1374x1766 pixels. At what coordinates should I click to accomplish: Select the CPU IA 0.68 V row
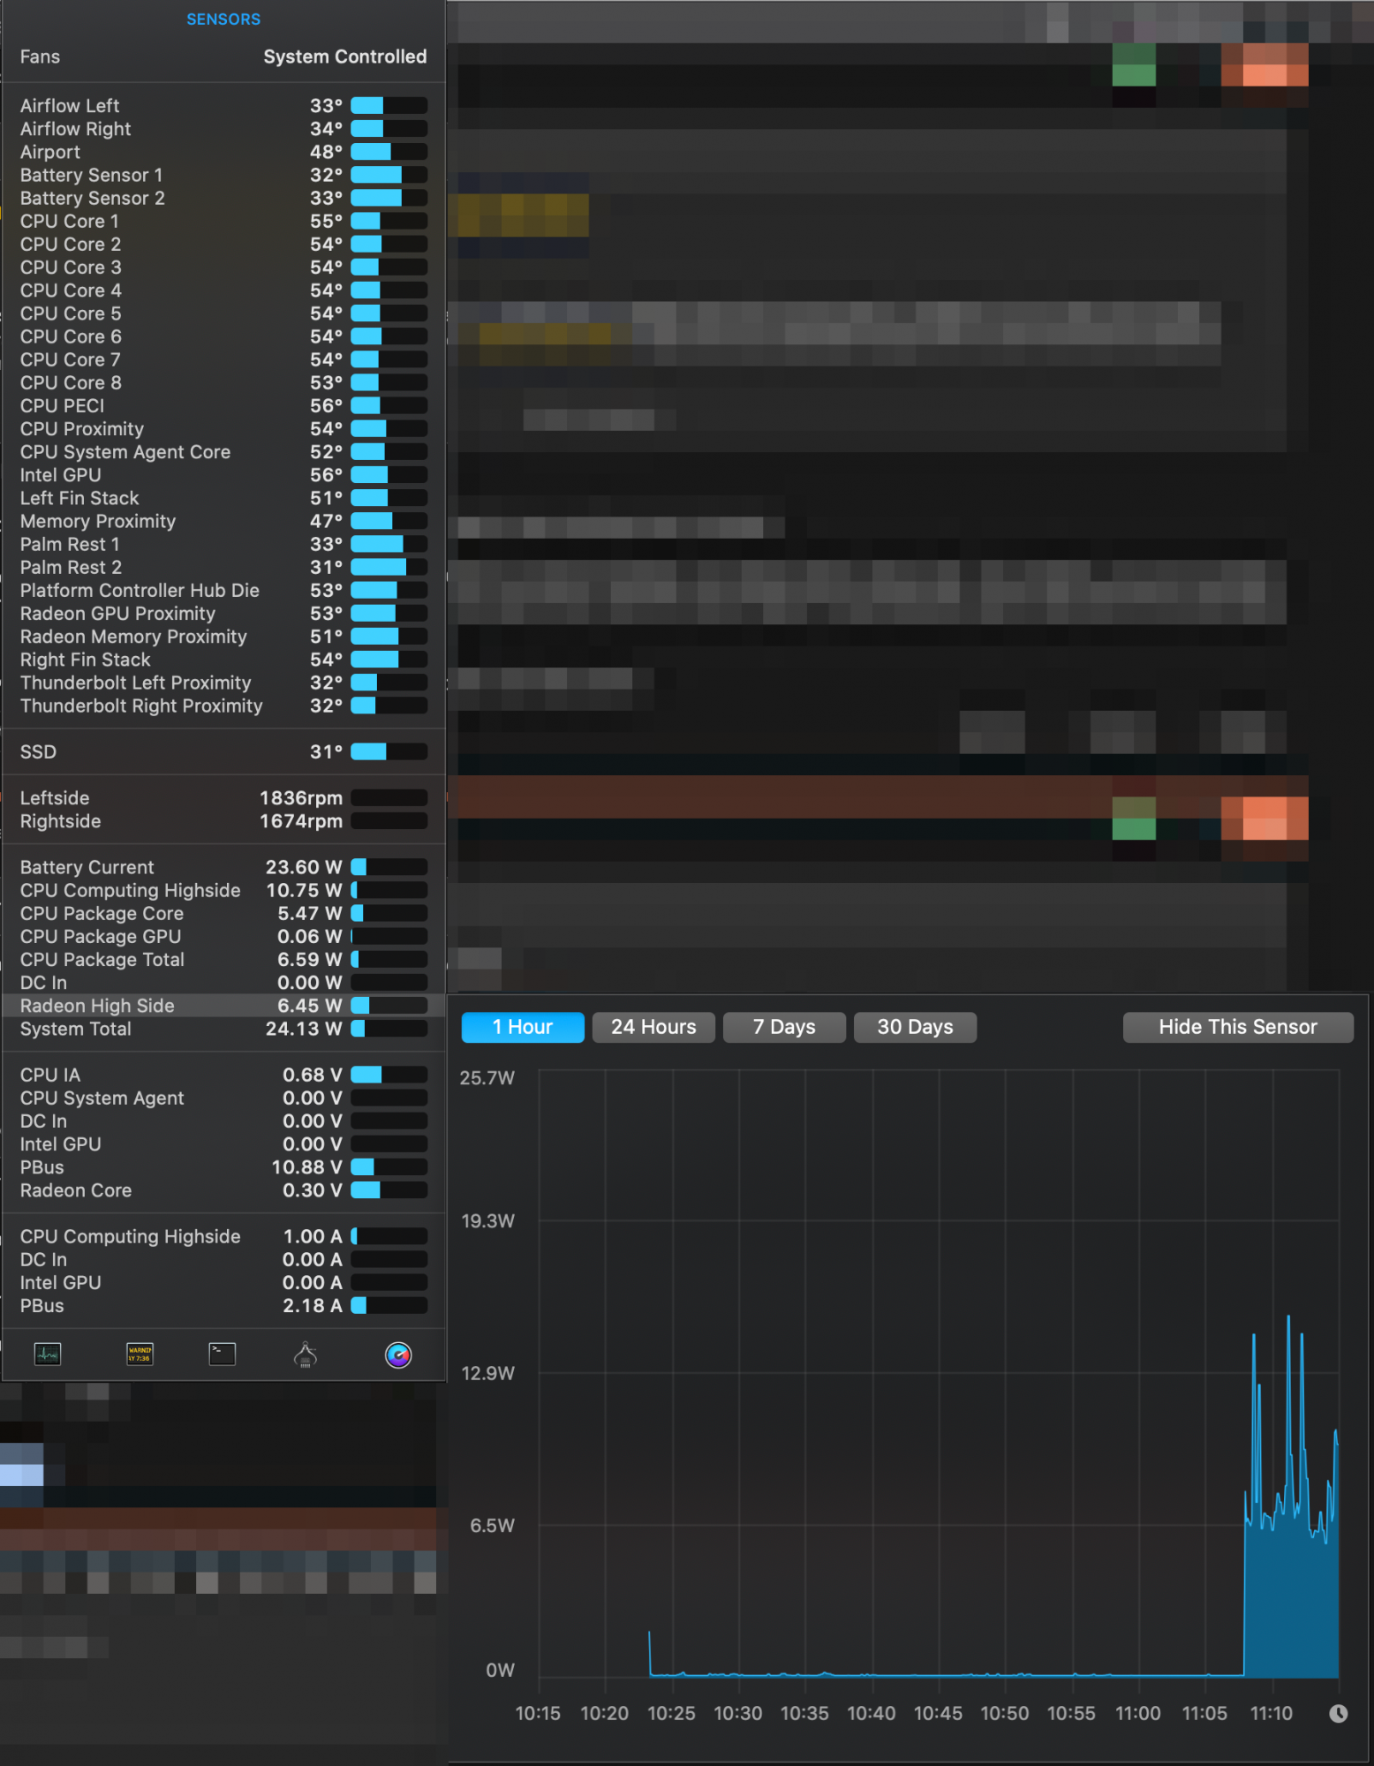pos(223,1075)
